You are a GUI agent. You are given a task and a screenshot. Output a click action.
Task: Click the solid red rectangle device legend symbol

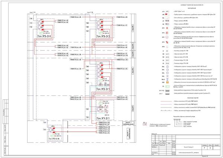click(167, 14)
